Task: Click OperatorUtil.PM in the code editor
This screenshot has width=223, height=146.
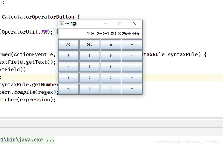Action: coord(25,32)
